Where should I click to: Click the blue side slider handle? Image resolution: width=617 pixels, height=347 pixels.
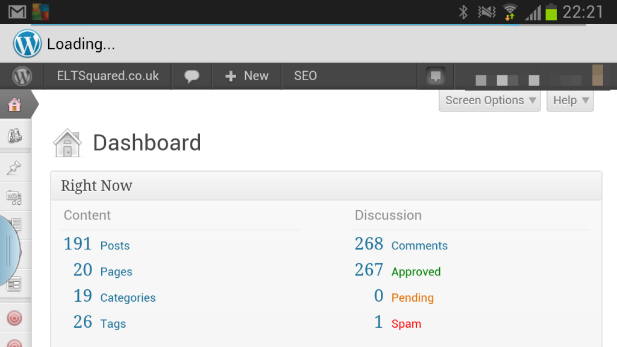[x=8, y=250]
